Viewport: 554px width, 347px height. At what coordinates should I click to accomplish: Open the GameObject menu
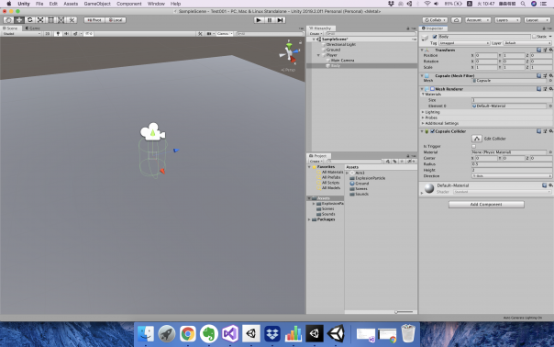[97, 4]
